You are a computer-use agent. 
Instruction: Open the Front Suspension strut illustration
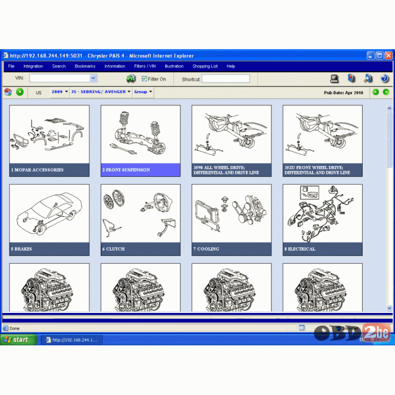141,134
